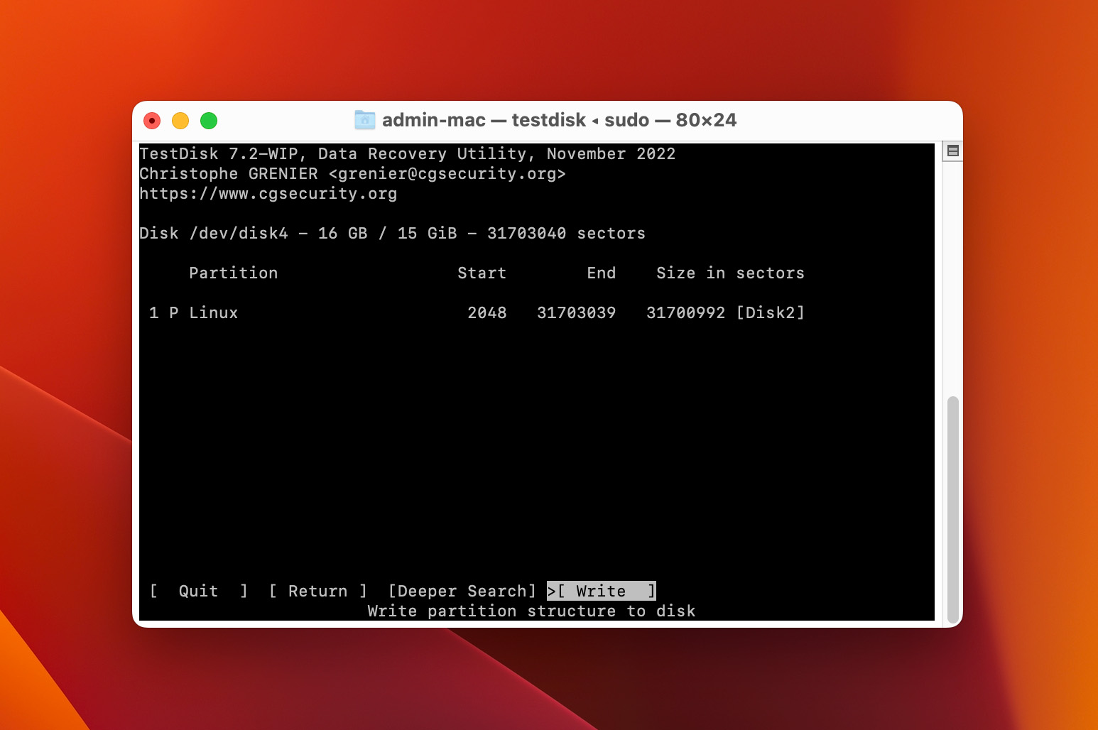Image resolution: width=1098 pixels, height=730 pixels.
Task: Select the Write option in TestDisk menu
Action: pyautogui.click(x=602, y=591)
